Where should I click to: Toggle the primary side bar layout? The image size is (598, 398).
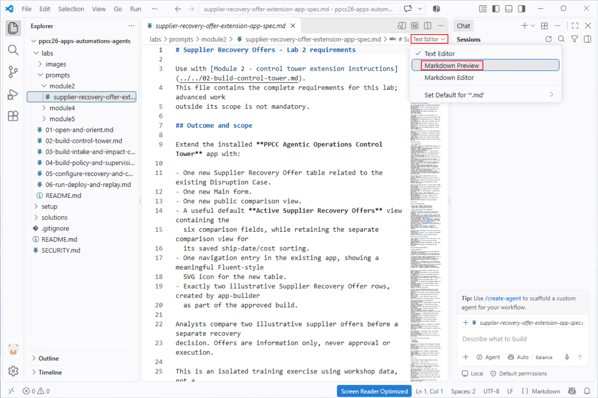[496, 9]
